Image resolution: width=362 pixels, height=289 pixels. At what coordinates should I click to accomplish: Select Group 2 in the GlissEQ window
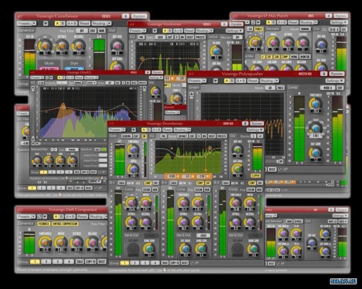(x=52, y=172)
